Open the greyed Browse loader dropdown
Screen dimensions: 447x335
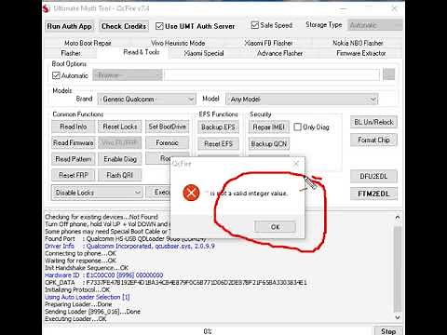tap(128, 75)
